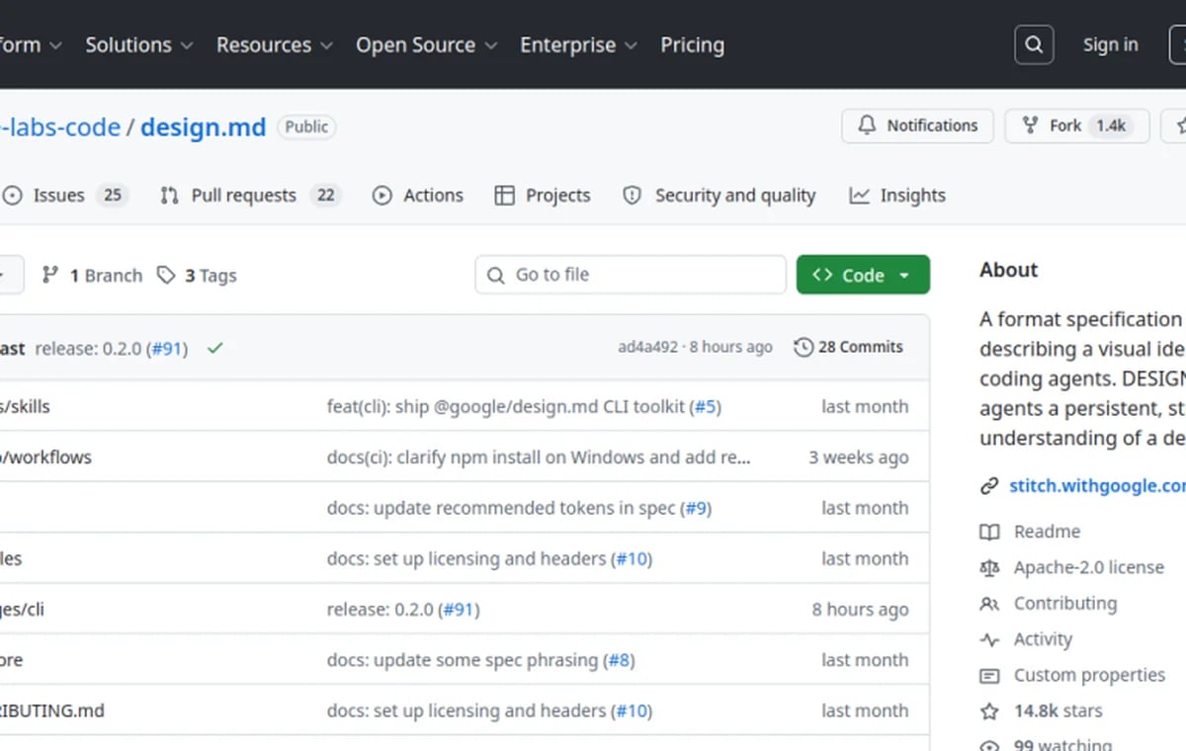Click the Insights graph icon

point(859,196)
